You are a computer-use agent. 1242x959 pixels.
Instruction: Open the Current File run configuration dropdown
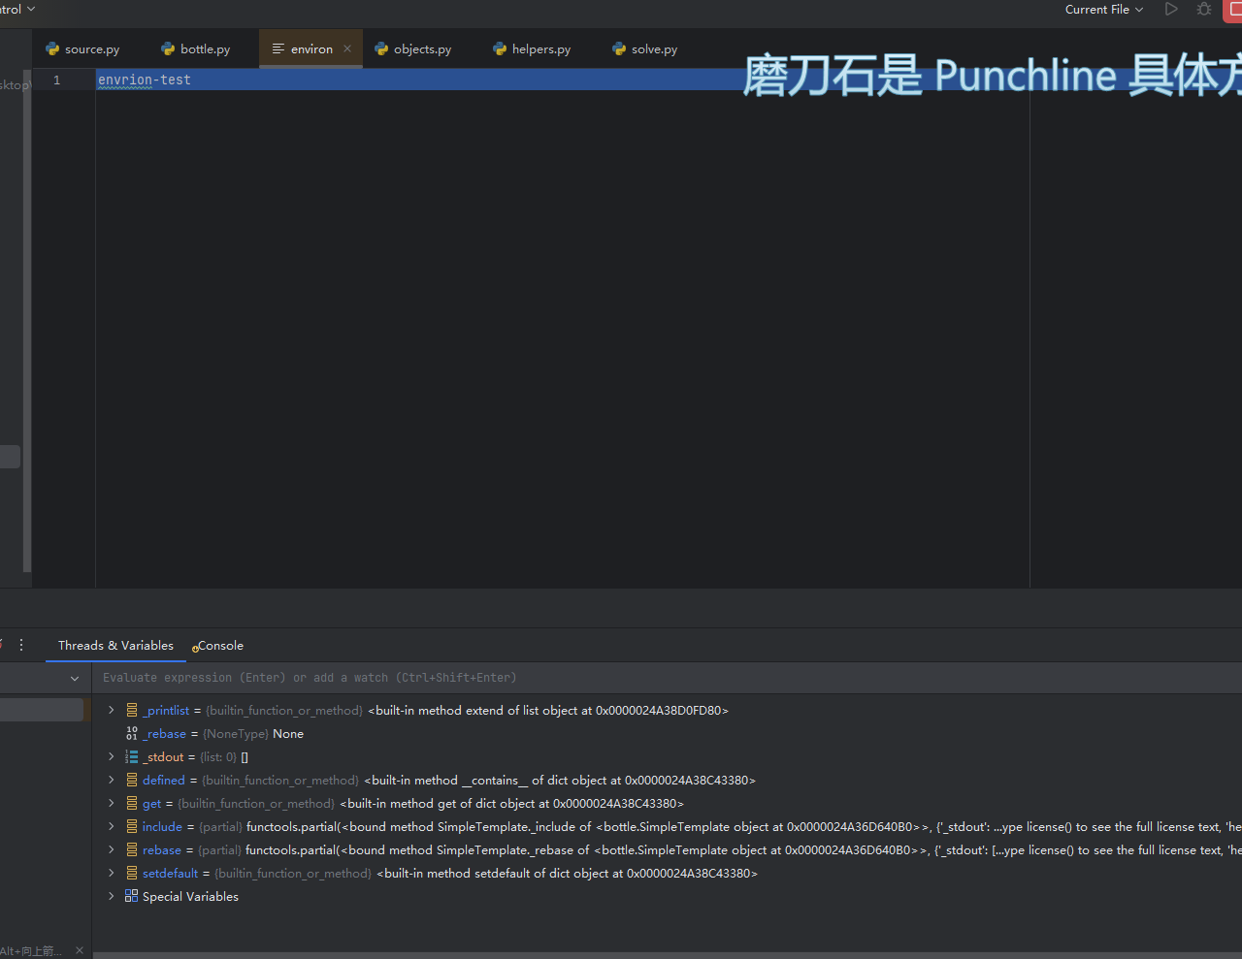(x=1103, y=10)
